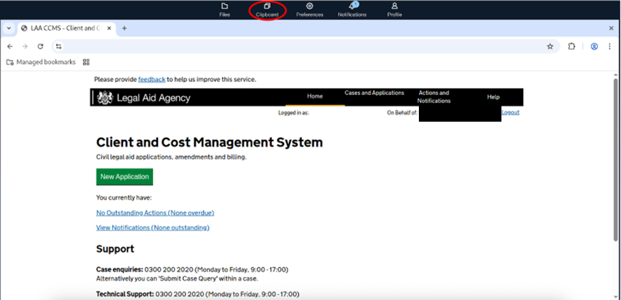621x300 pixels.
Task: Open the browser Extensions puzzle icon
Action: pyautogui.click(x=571, y=46)
